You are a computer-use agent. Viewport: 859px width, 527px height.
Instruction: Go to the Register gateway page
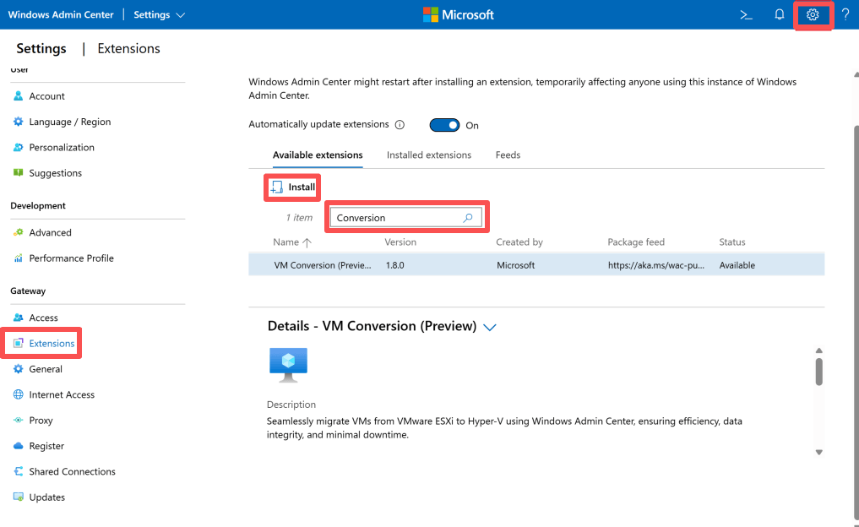46,446
